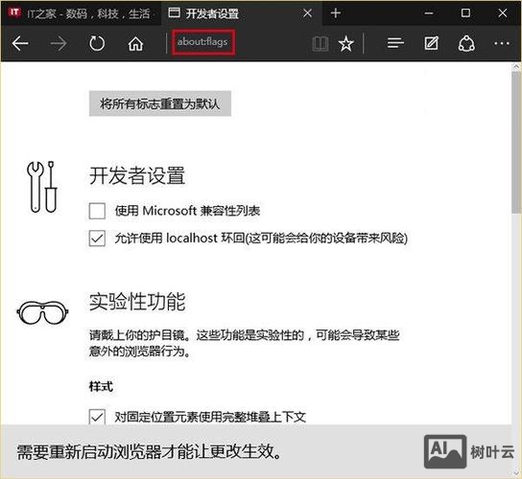
Task: Open a new tab with plus
Action: [x=336, y=13]
